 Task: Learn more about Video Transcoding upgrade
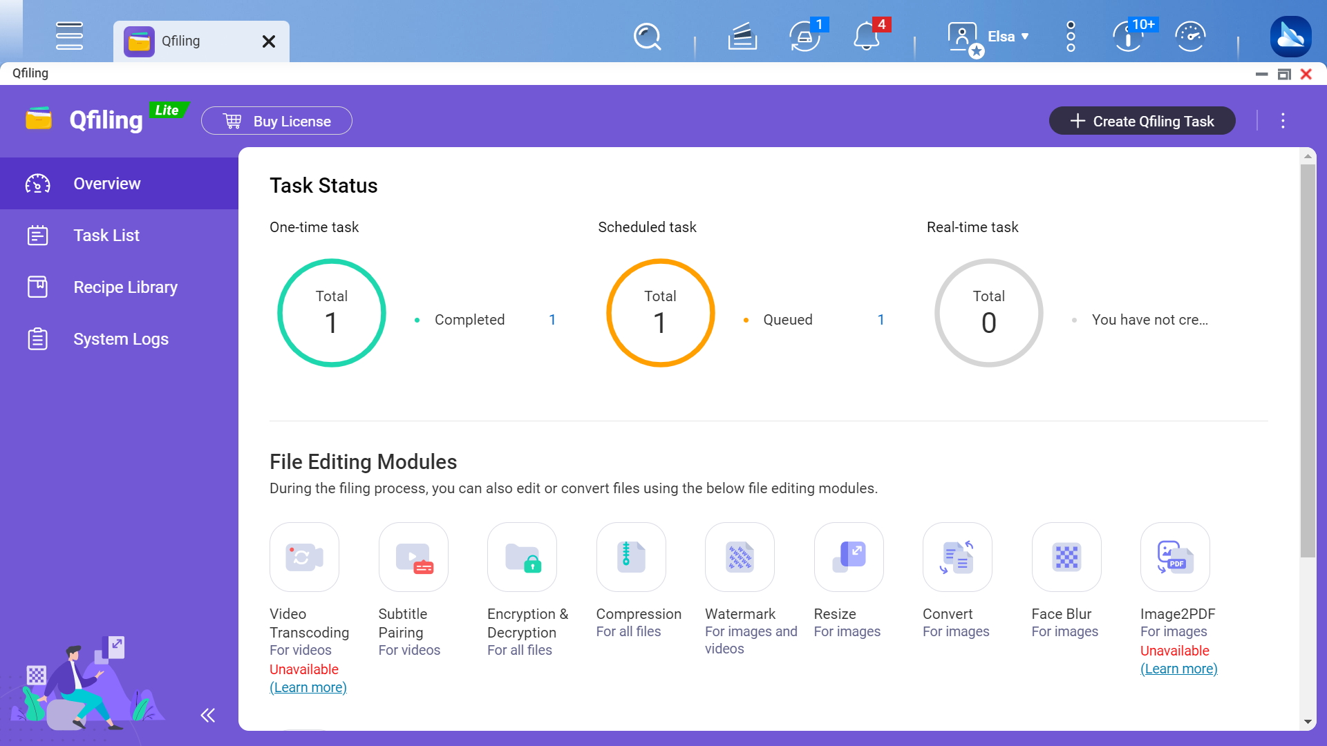[307, 688]
